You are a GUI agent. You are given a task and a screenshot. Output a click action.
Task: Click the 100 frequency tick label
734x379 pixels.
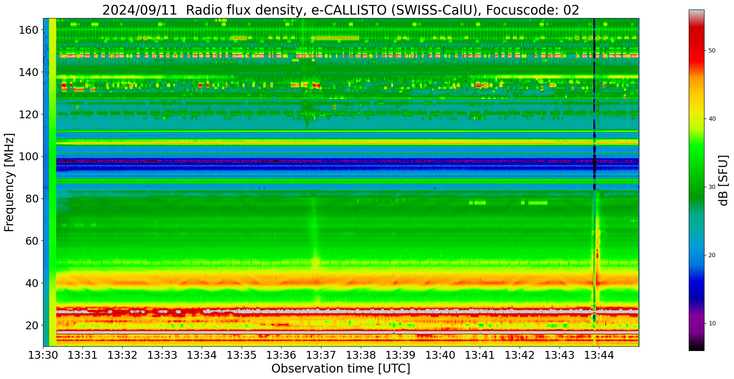[29, 156]
